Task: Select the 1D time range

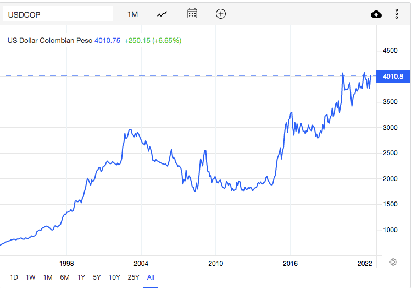Action: (x=14, y=277)
